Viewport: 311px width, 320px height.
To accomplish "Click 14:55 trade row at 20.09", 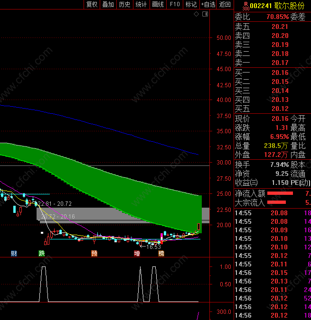I will (273, 230).
